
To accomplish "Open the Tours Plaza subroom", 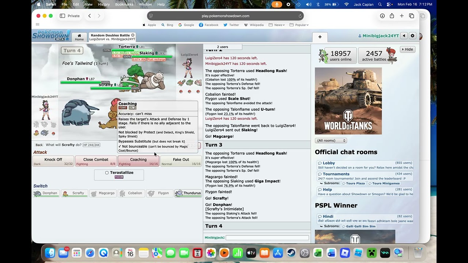I will (x=353, y=183).
